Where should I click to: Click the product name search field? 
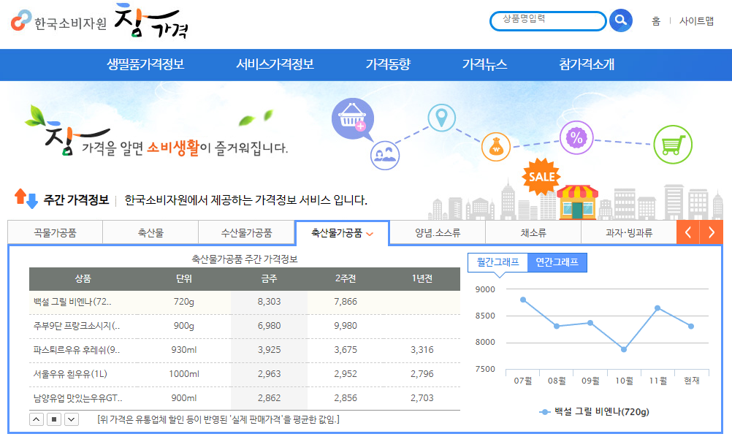(x=548, y=21)
